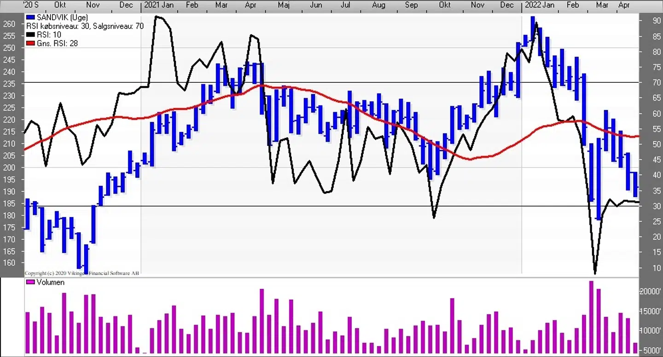Click the '2022 Jan' timeline label
663x357 pixels.
tap(539, 5)
